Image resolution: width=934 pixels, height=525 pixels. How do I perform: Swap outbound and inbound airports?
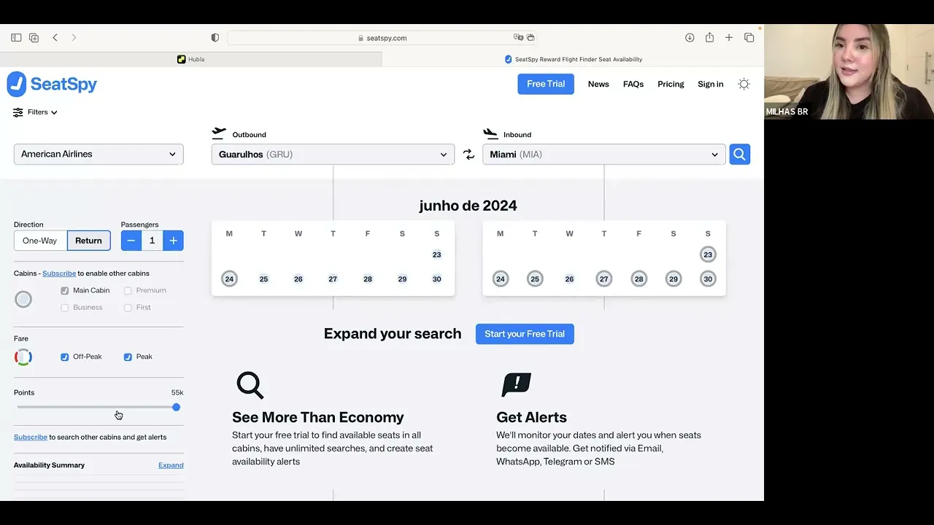(468, 154)
